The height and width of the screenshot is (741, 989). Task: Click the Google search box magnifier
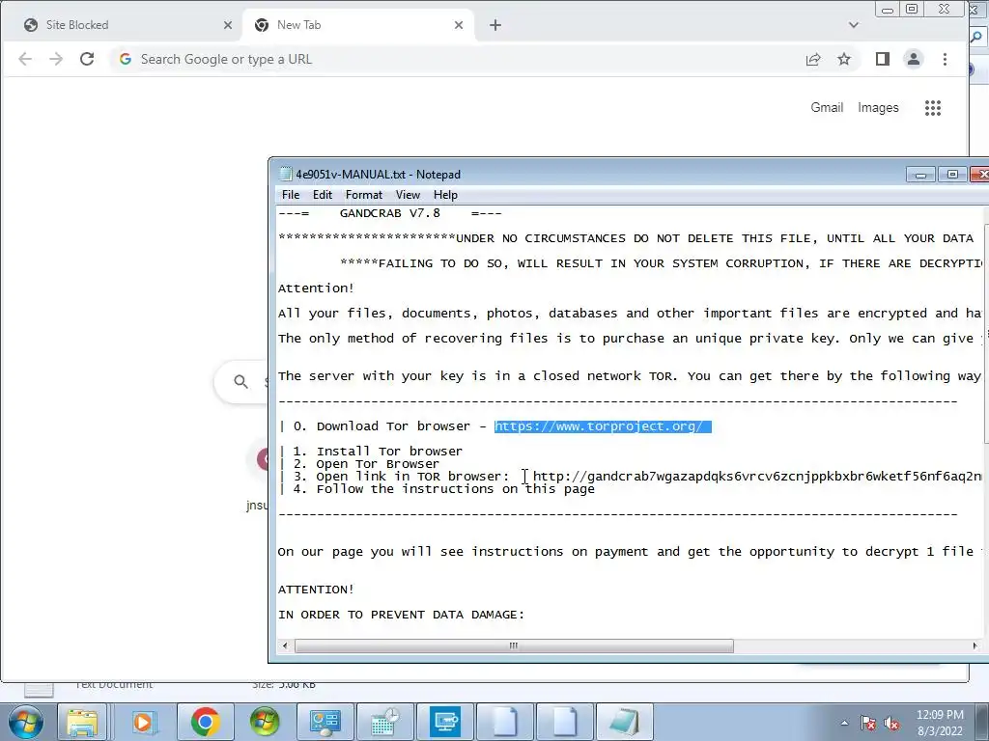[x=240, y=381]
